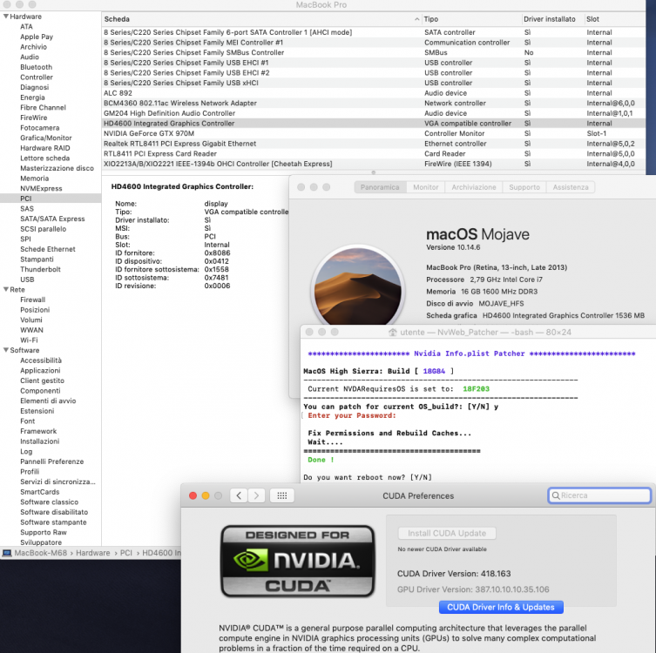Click the MacBook-M68 computer icon in path bar
This screenshot has width=656, height=653.
tap(7, 553)
